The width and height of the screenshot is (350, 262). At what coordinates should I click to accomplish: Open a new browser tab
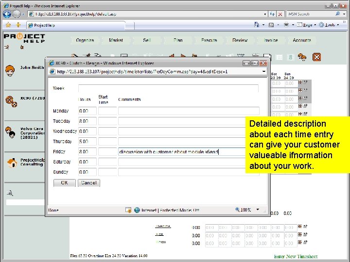130,26
